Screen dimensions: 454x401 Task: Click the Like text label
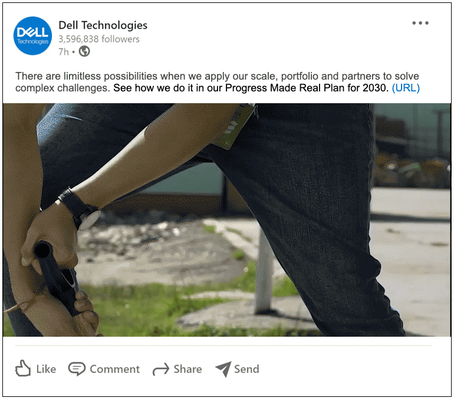46,369
